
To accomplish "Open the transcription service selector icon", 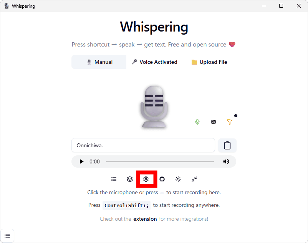I will pyautogui.click(x=213, y=122).
